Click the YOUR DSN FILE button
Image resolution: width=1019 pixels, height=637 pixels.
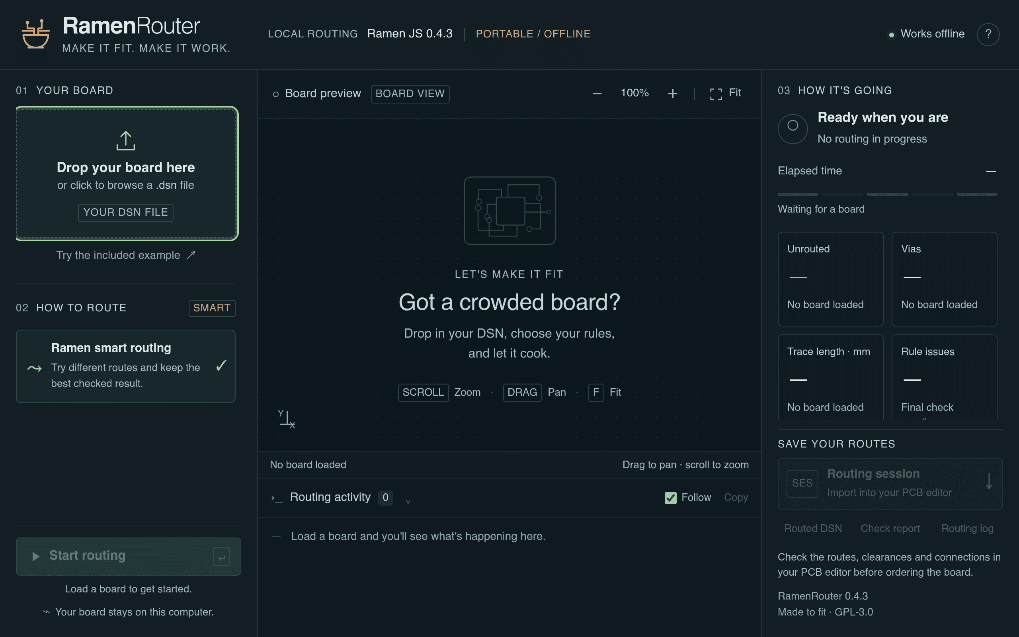point(125,212)
